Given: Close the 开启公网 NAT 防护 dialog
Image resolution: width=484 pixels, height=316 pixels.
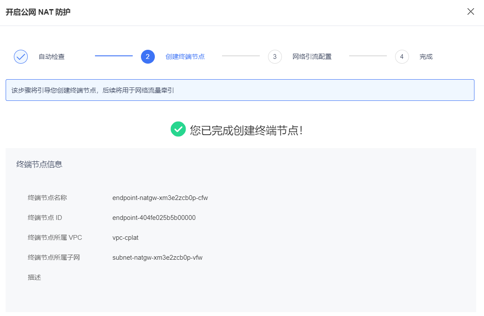Looking at the screenshot, I should [x=471, y=12].
